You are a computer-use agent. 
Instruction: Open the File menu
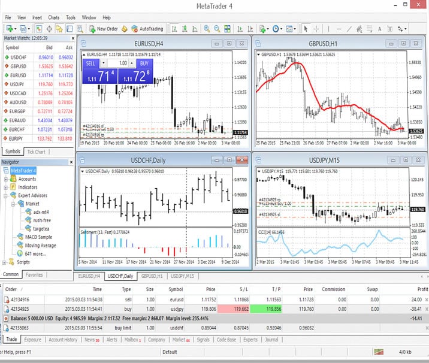coord(8,17)
